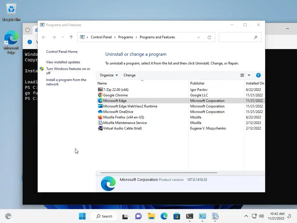Image resolution: width=297 pixels, height=223 pixels.
Task: Sort by the Installed On column header
Action: click(x=255, y=83)
